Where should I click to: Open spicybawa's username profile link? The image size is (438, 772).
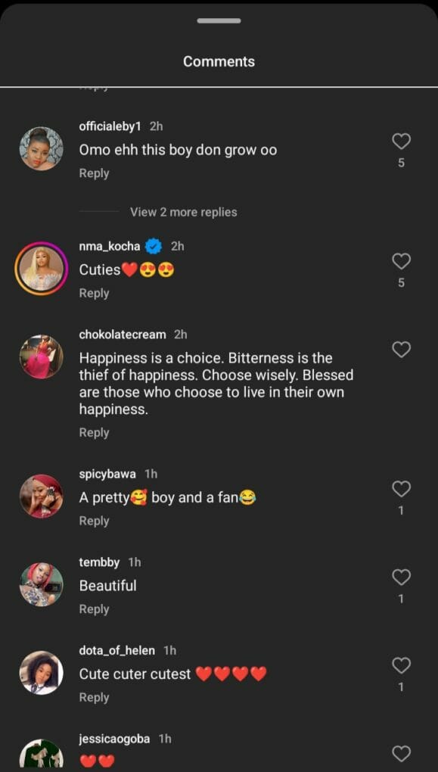105,473
